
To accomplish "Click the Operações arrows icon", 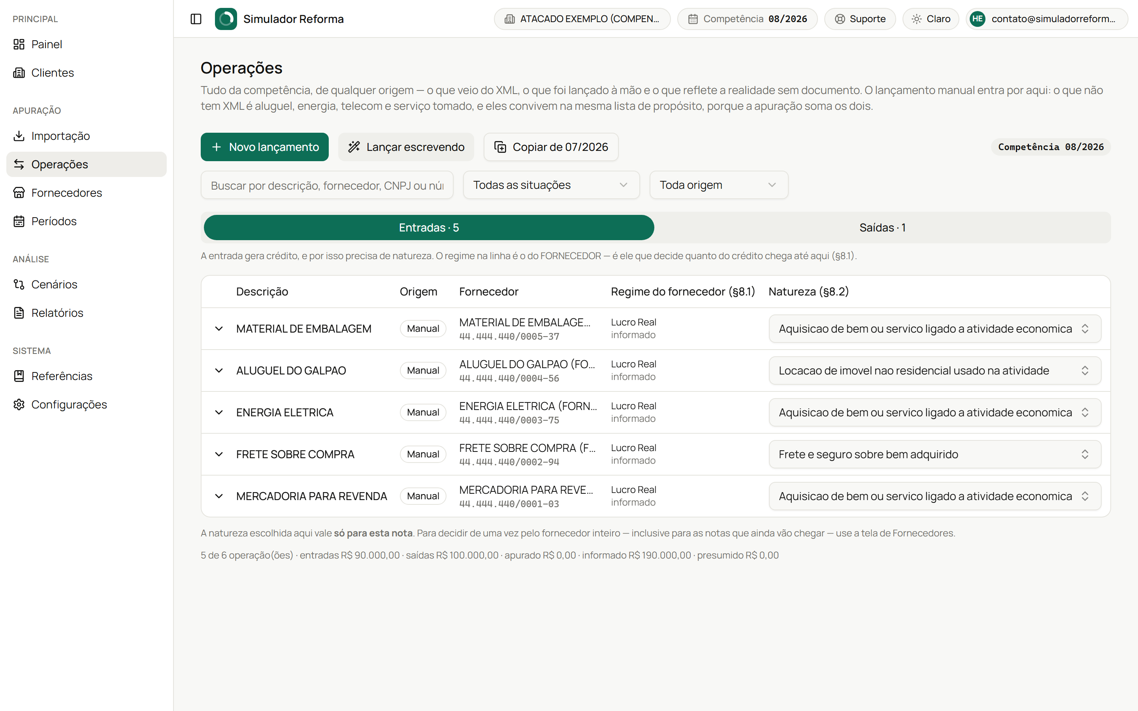I will pyautogui.click(x=19, y=164).
